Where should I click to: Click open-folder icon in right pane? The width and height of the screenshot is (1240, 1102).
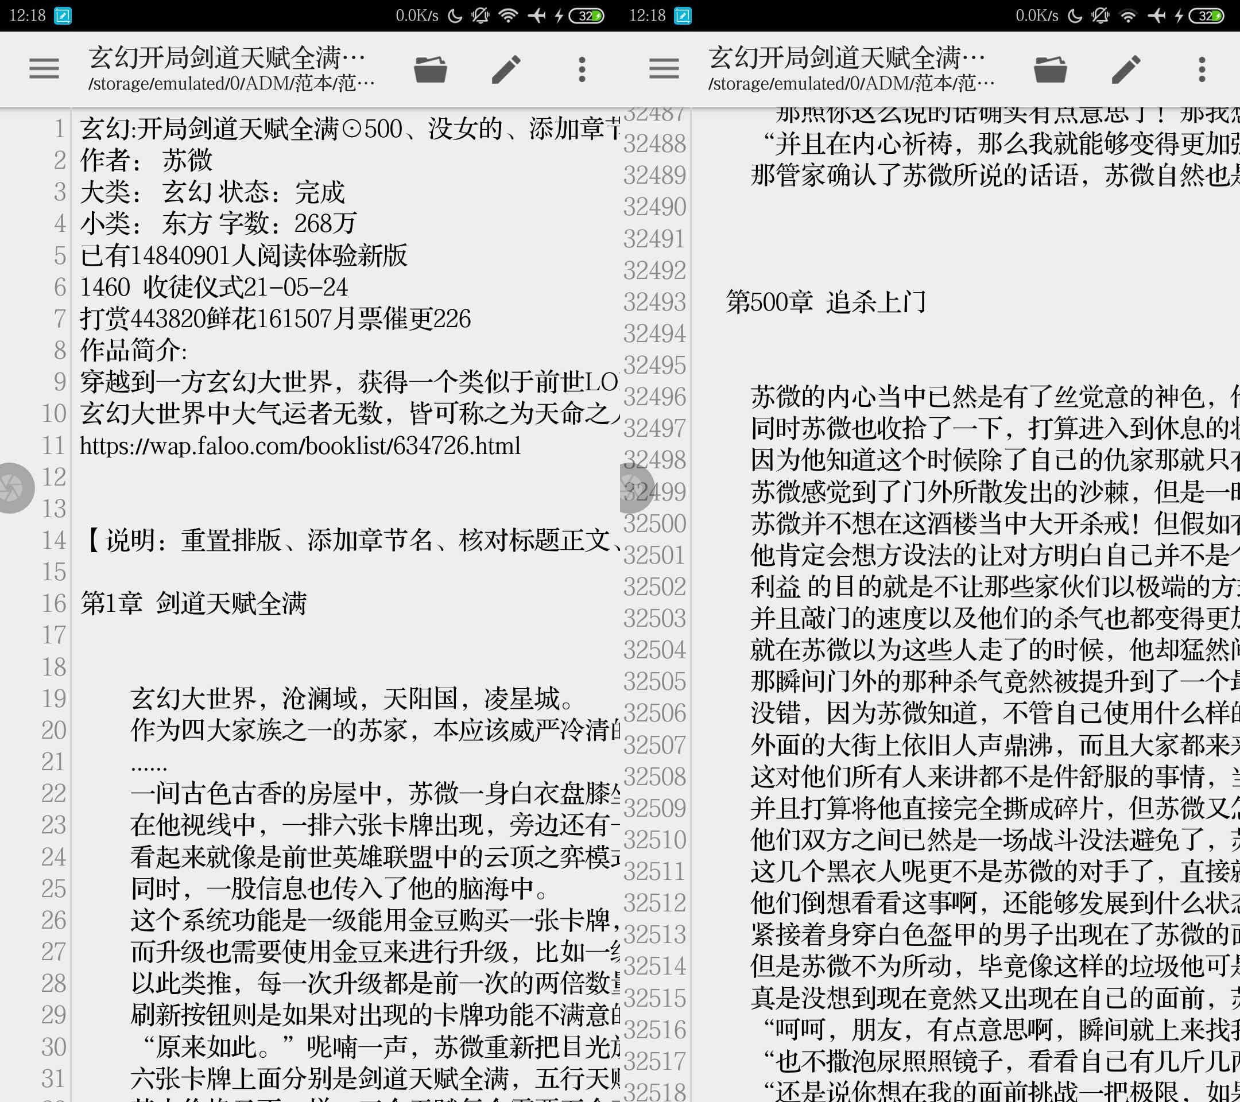coord(1050,68)
